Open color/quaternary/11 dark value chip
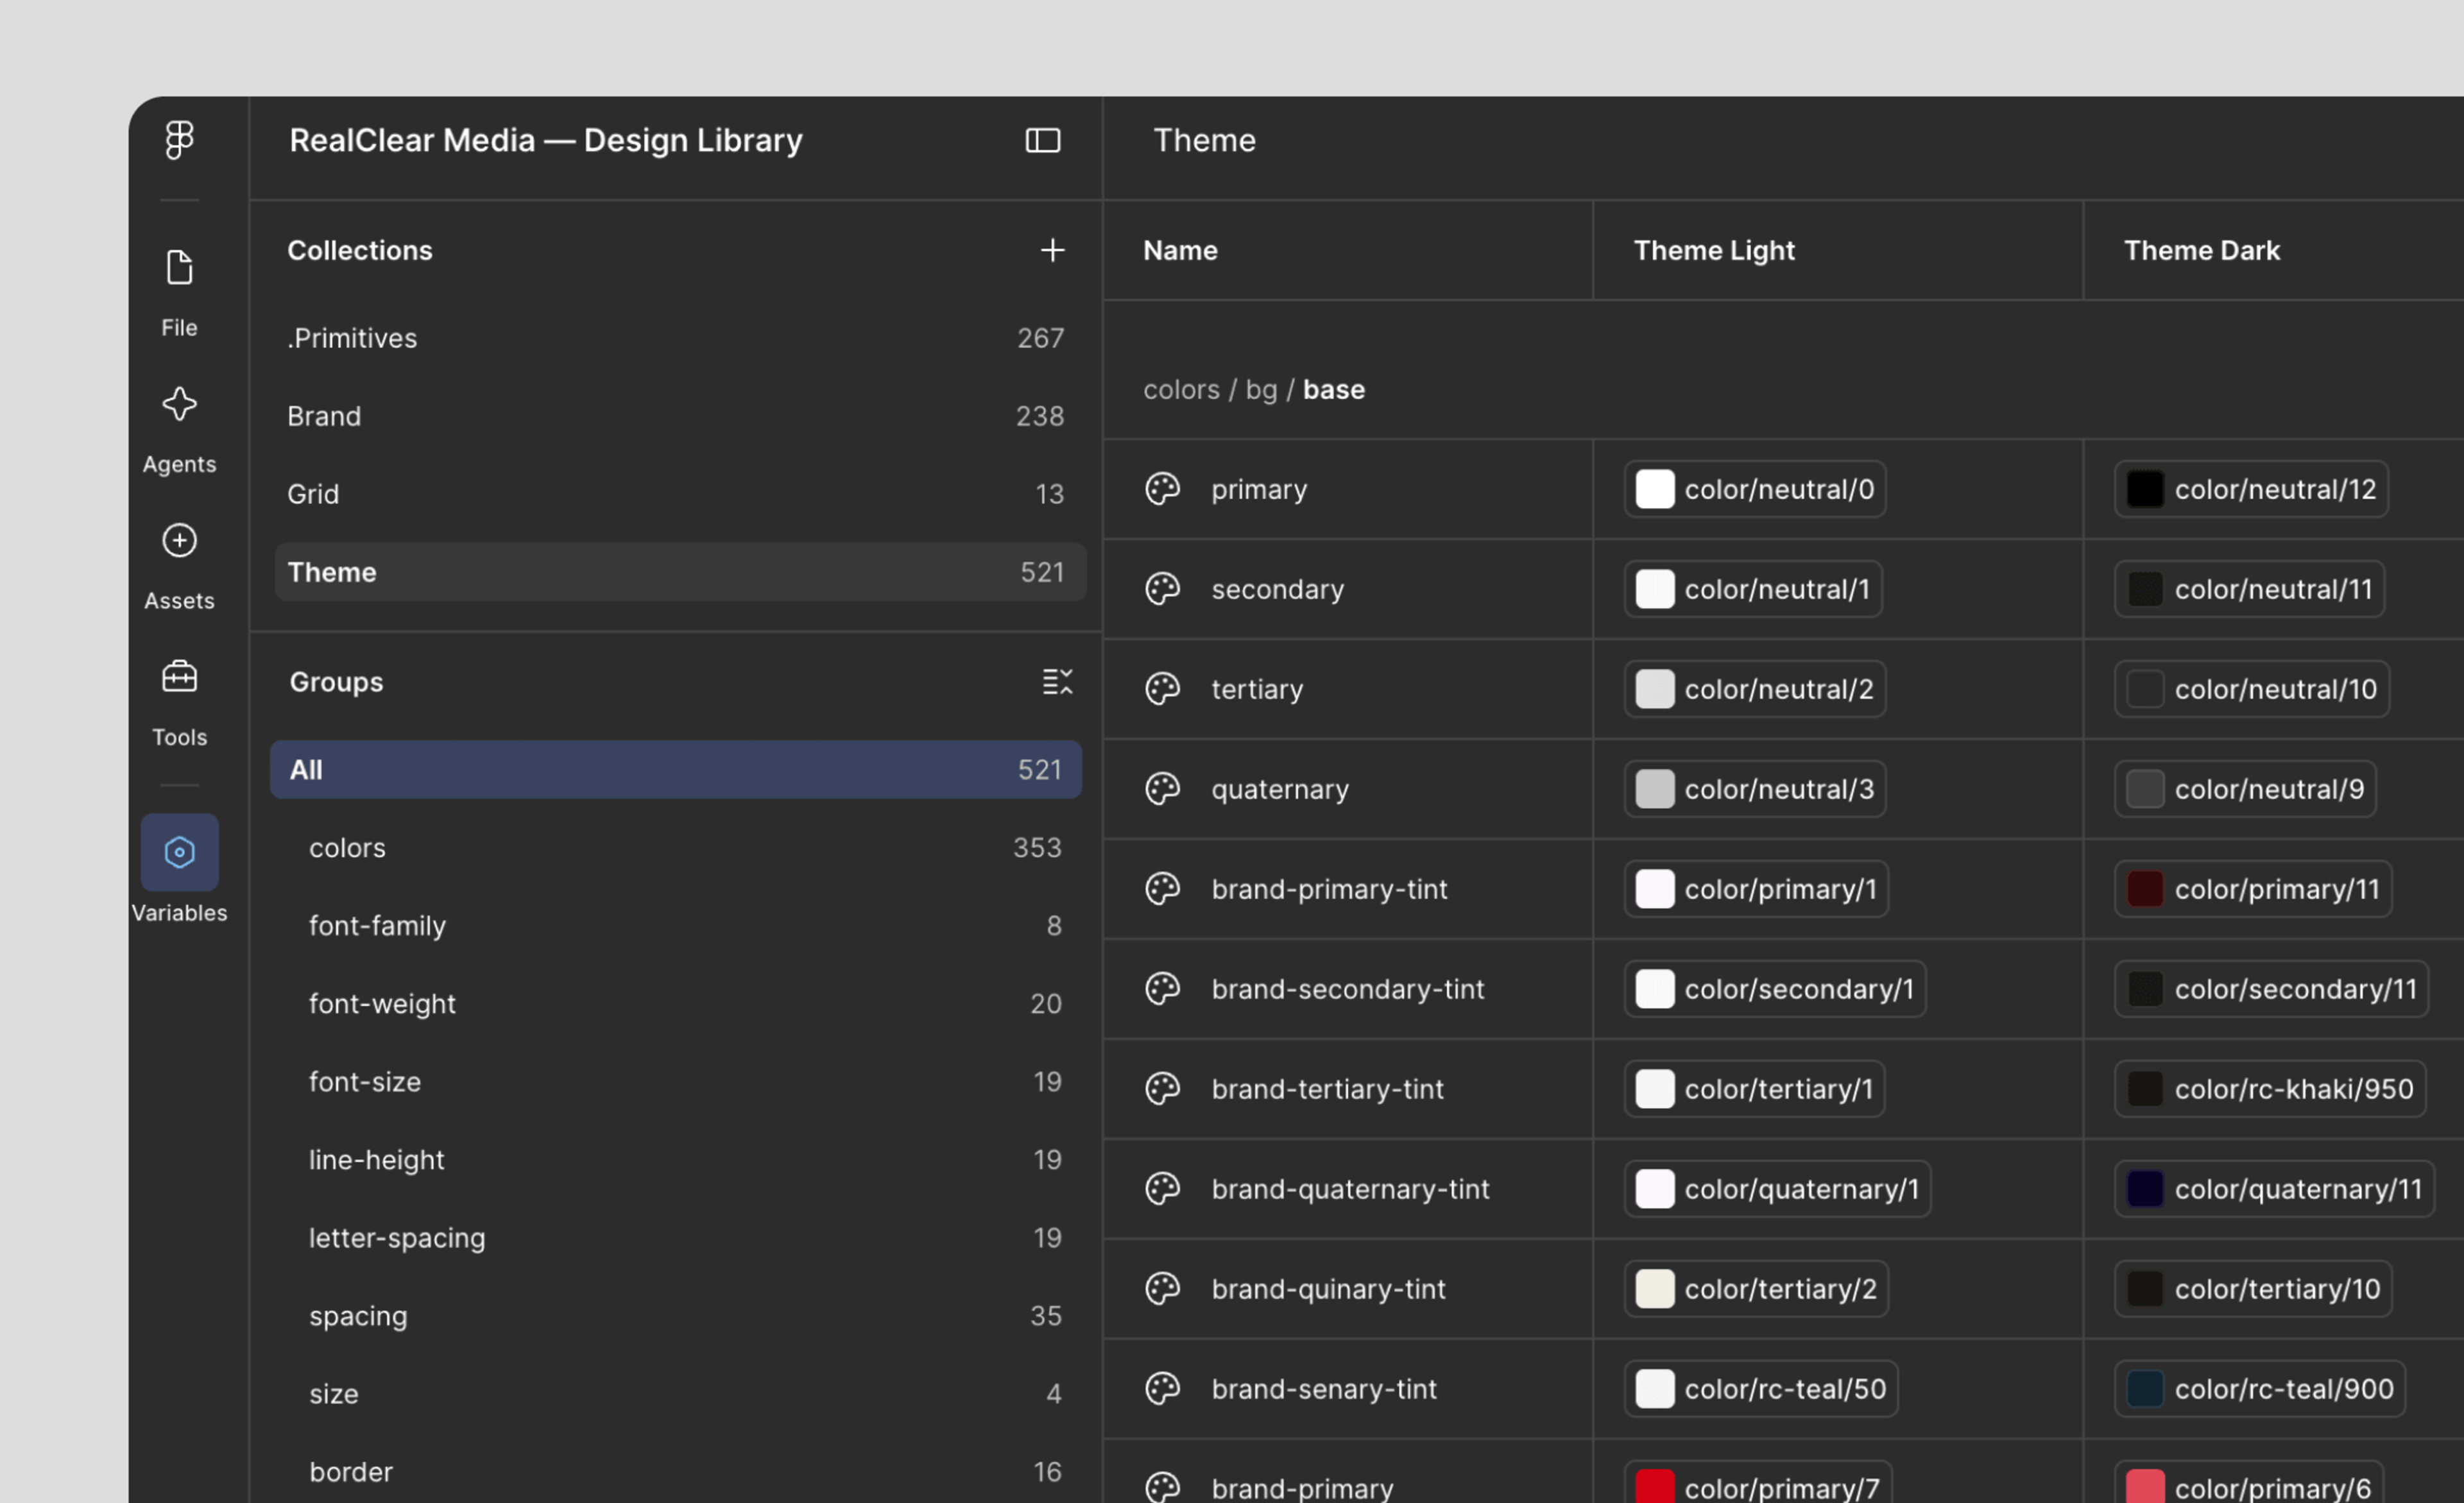Screen dimensions: 2464x1503 tap(2274, 1189)
